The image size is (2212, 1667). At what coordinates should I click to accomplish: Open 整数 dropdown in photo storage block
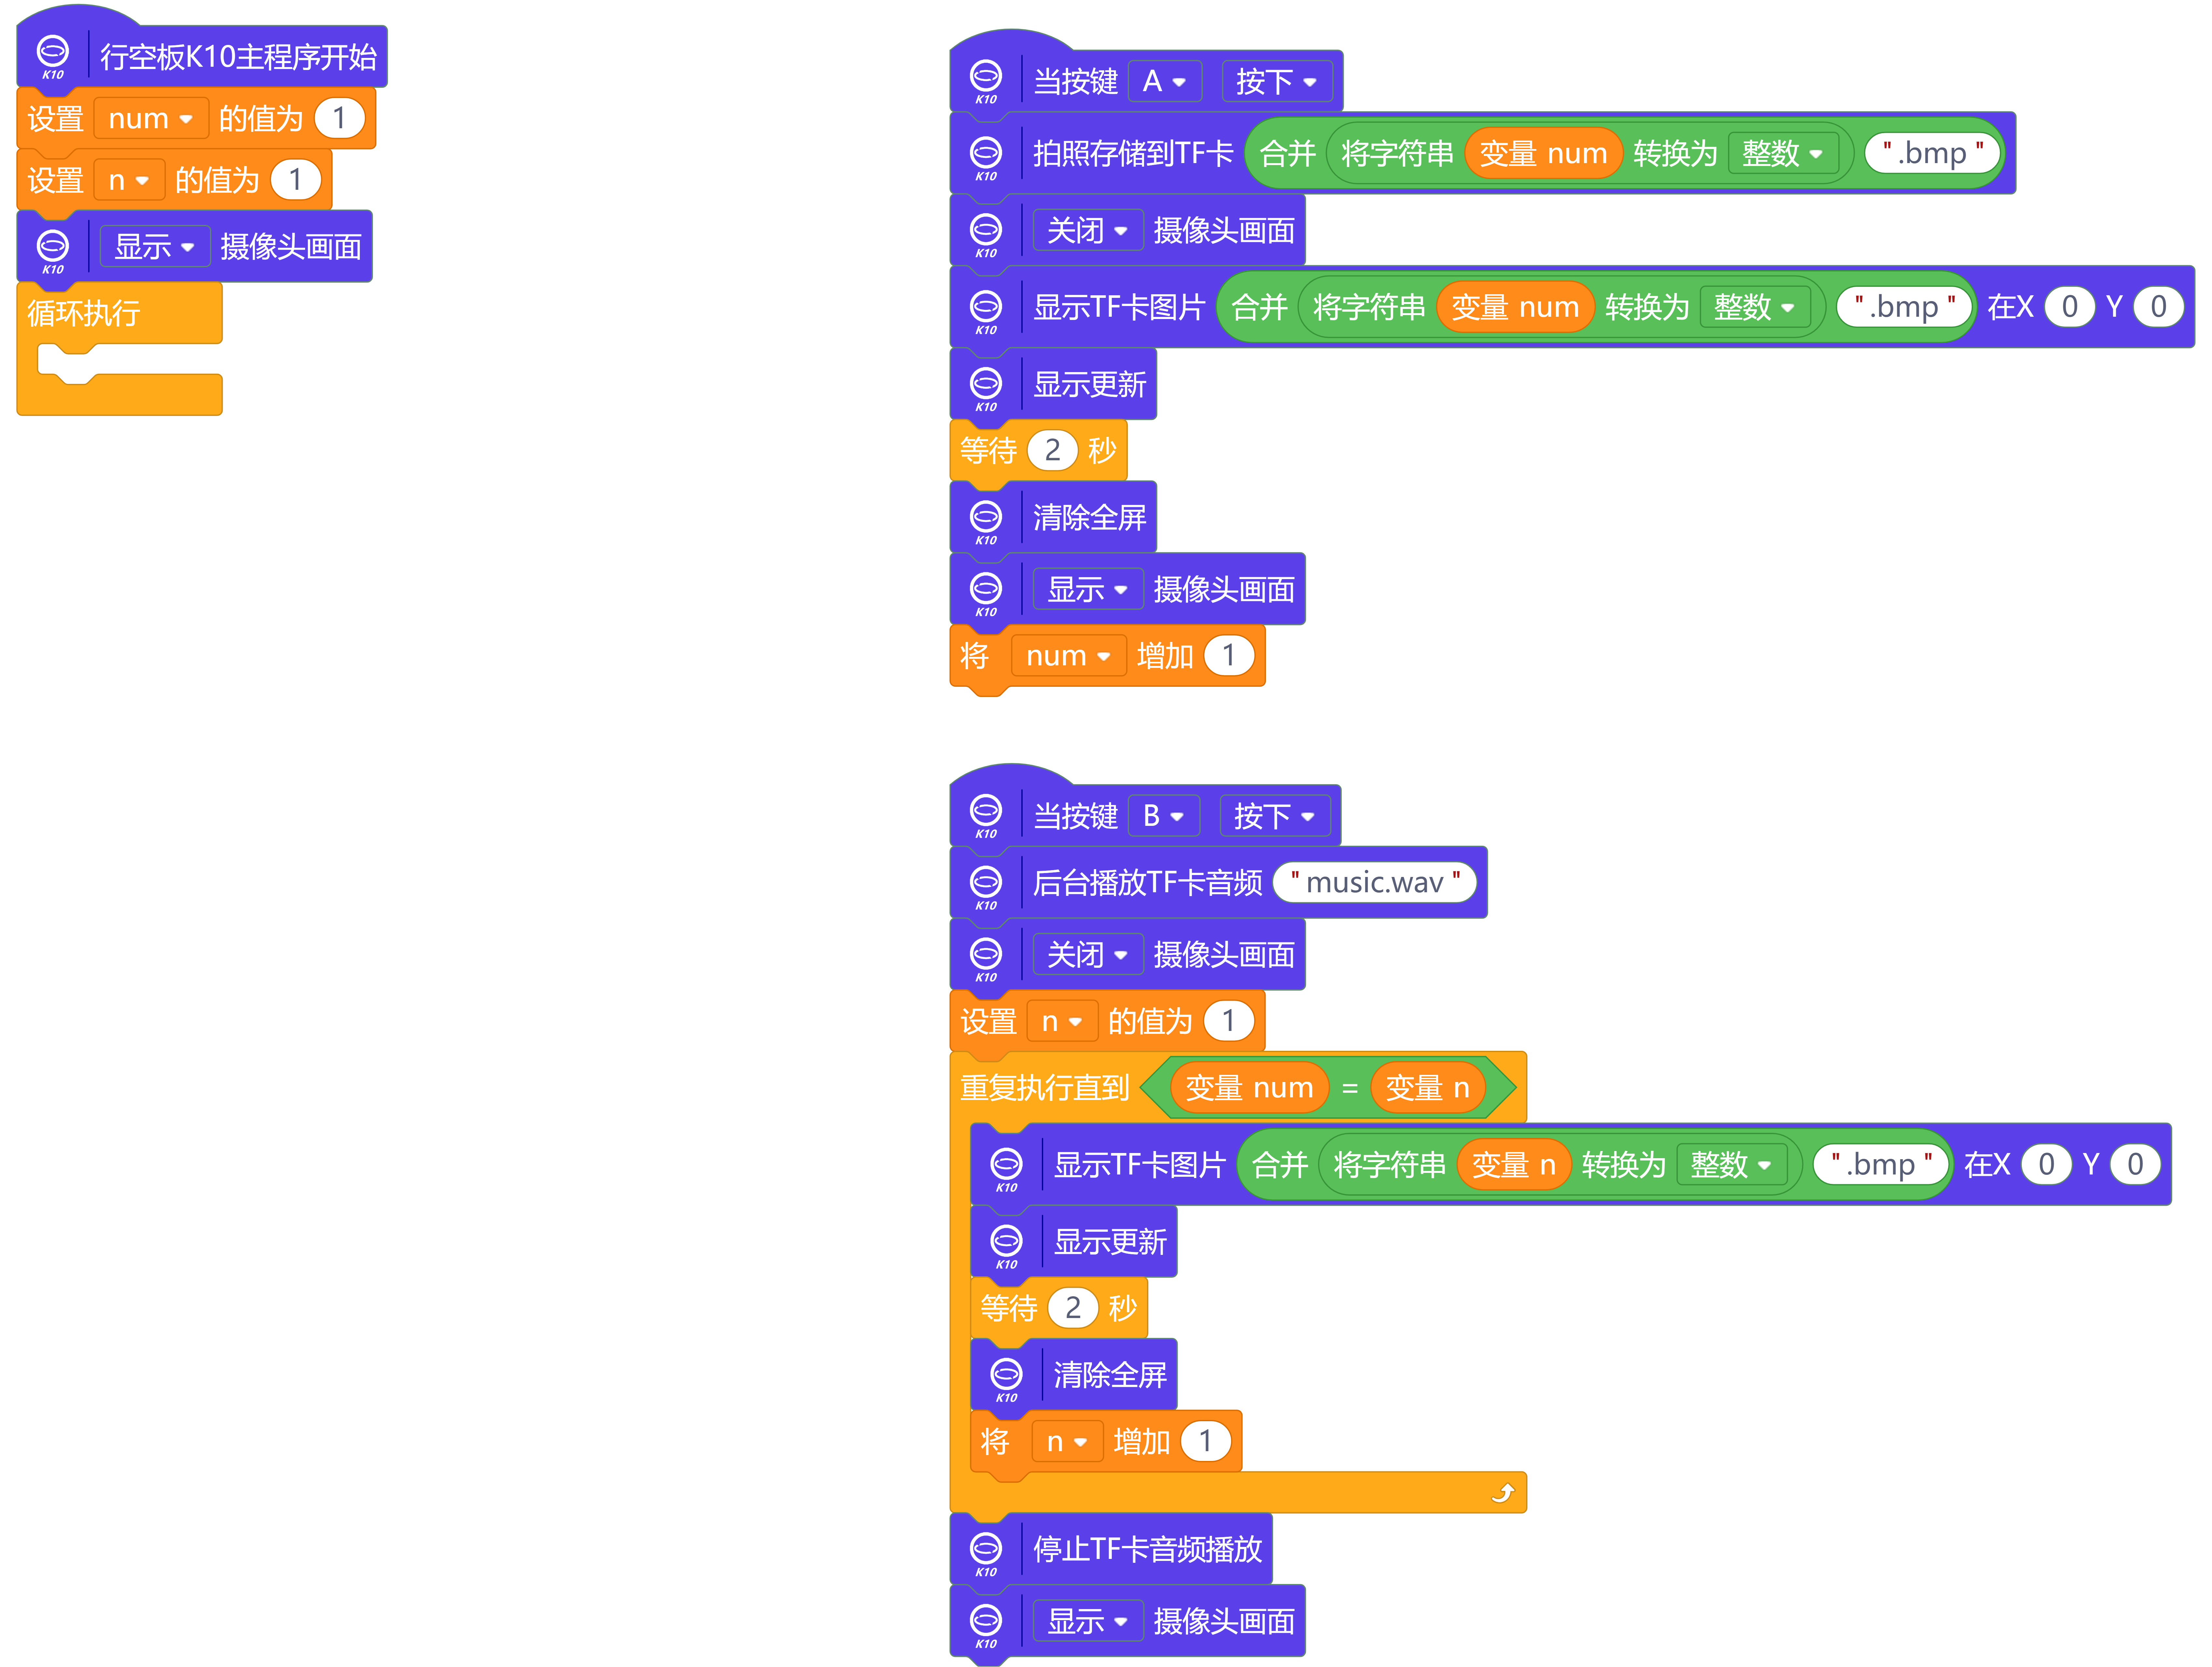pos(1783,153)
